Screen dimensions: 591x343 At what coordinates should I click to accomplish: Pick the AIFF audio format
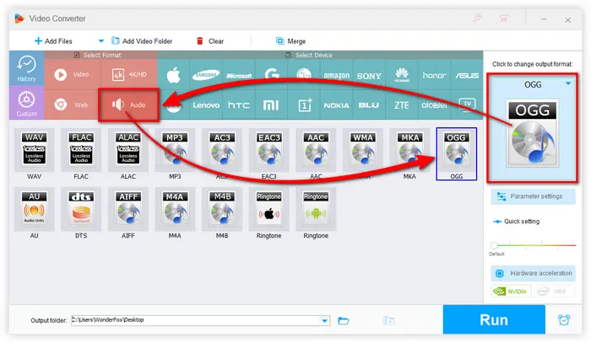[x=128, y=209]
